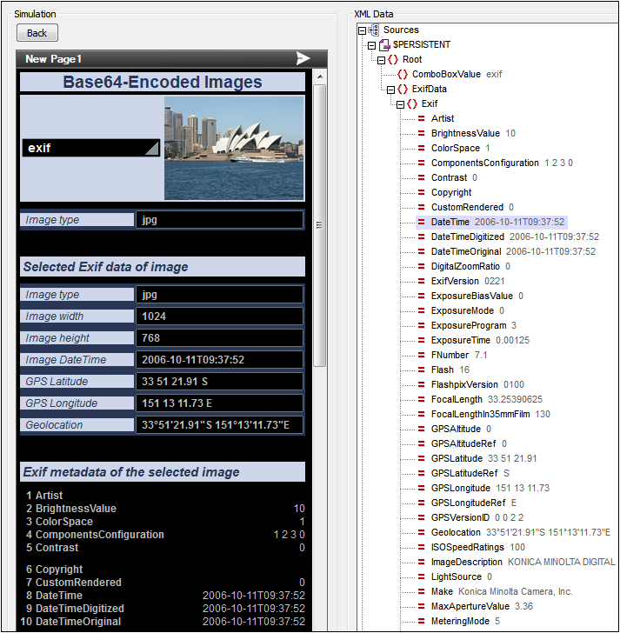
Task: Click the $PERSISTENT document icon
Action: (x=383, y=44)
